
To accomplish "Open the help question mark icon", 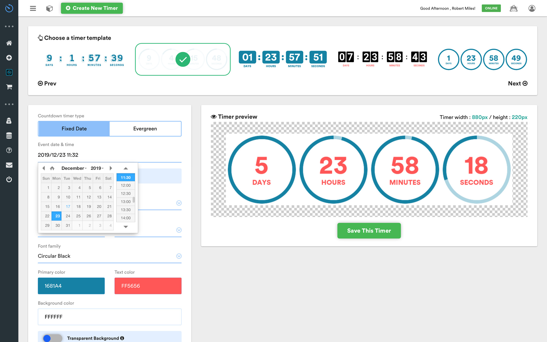I will tap(9, 150).
